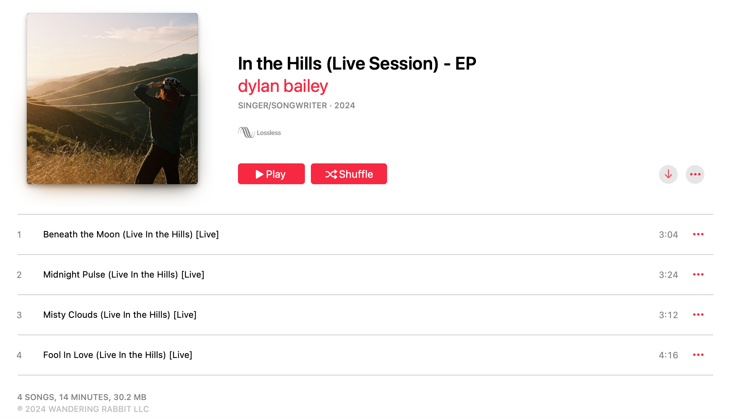The height and width of the screenshot is (419, 737).
Task: Click the play triangle icon in the Play button
Action: click(x=260, y=174)
